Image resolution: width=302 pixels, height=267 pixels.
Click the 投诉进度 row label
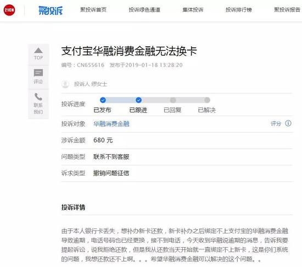(73, 104)
